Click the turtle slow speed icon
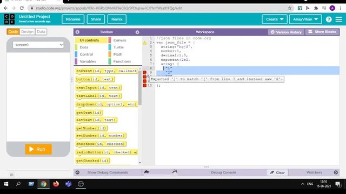Viewport: 346px width, 194px height. click(147, 172)
